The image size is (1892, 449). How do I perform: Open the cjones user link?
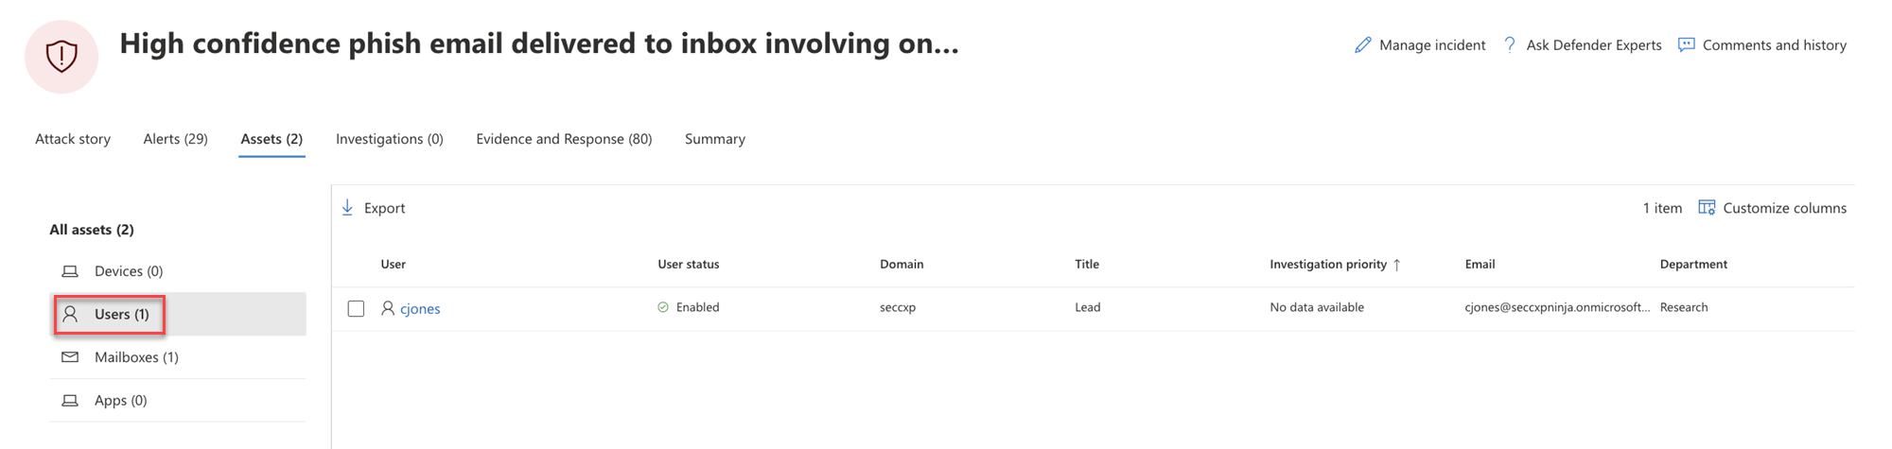pyautogui.click(x=420, y=308)
